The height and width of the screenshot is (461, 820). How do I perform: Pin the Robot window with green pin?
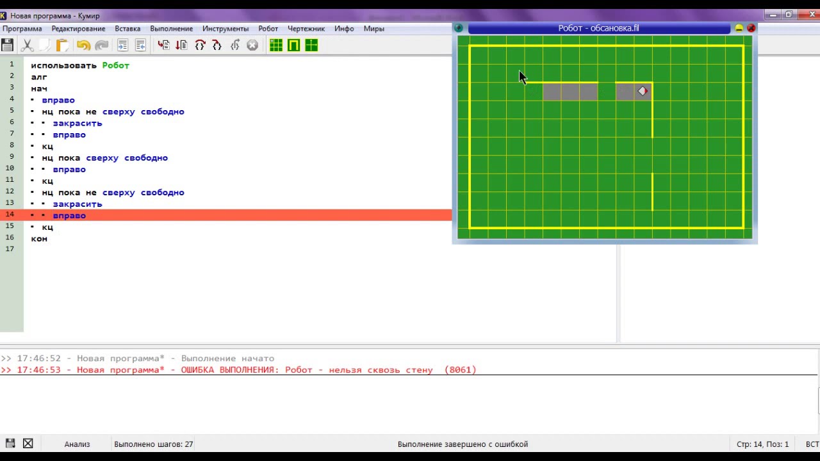tap(459, 28)
